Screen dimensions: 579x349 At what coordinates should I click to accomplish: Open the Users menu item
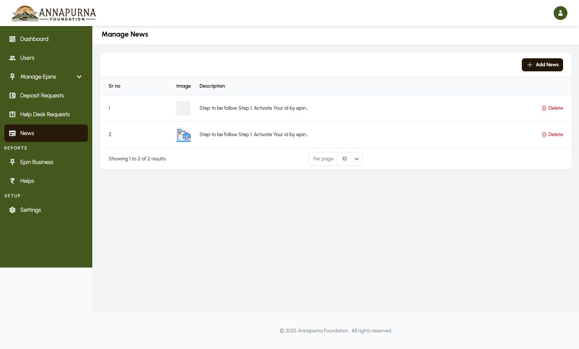[46, 58]
